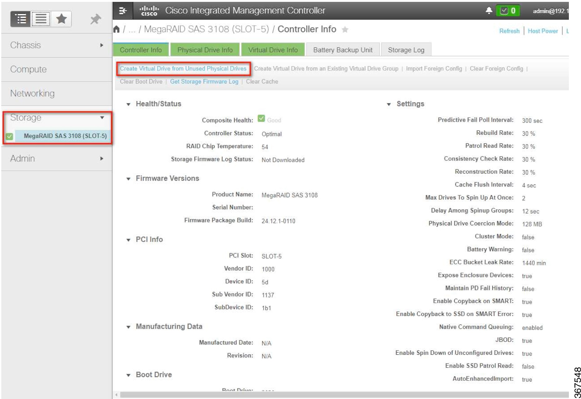Click the Firmware Package Build value 24.12.1-0110
The width and height of the screenshot is (581, 399).
278,221
